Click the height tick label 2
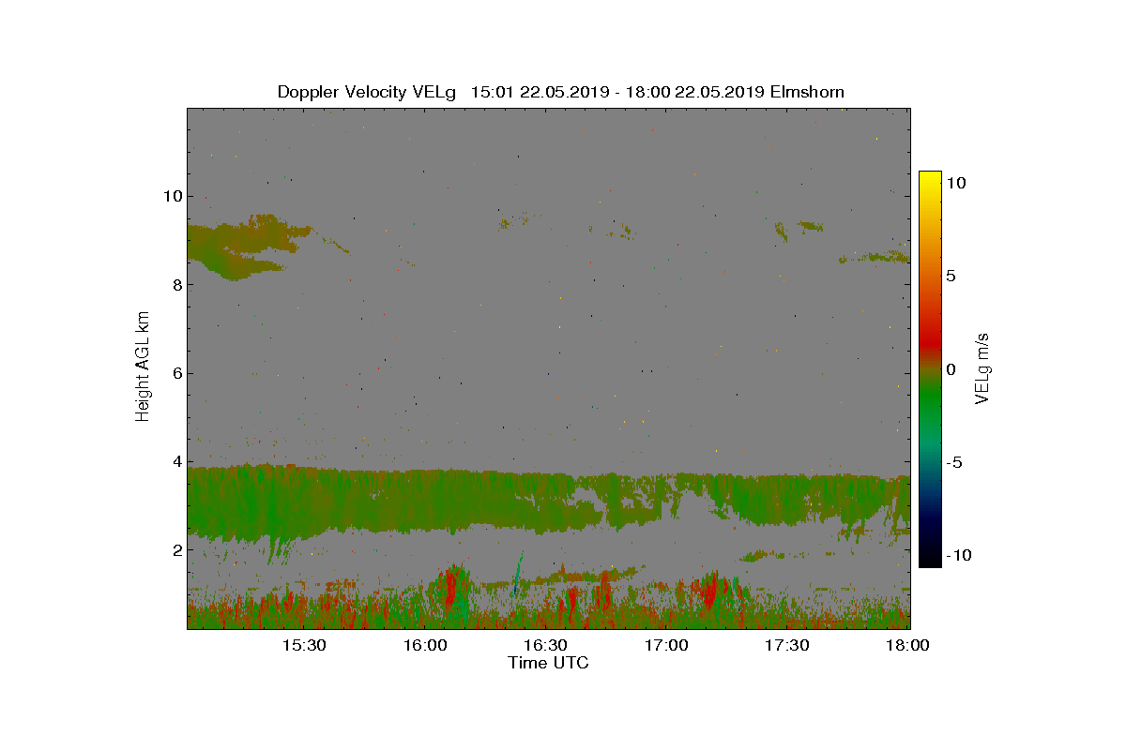The image size is (1126, 750). [x=177, y=550]
